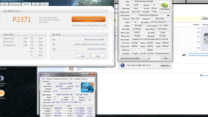Click the Save button in Run Details
This screenshot has width=208, height=117.
point(98,56)
